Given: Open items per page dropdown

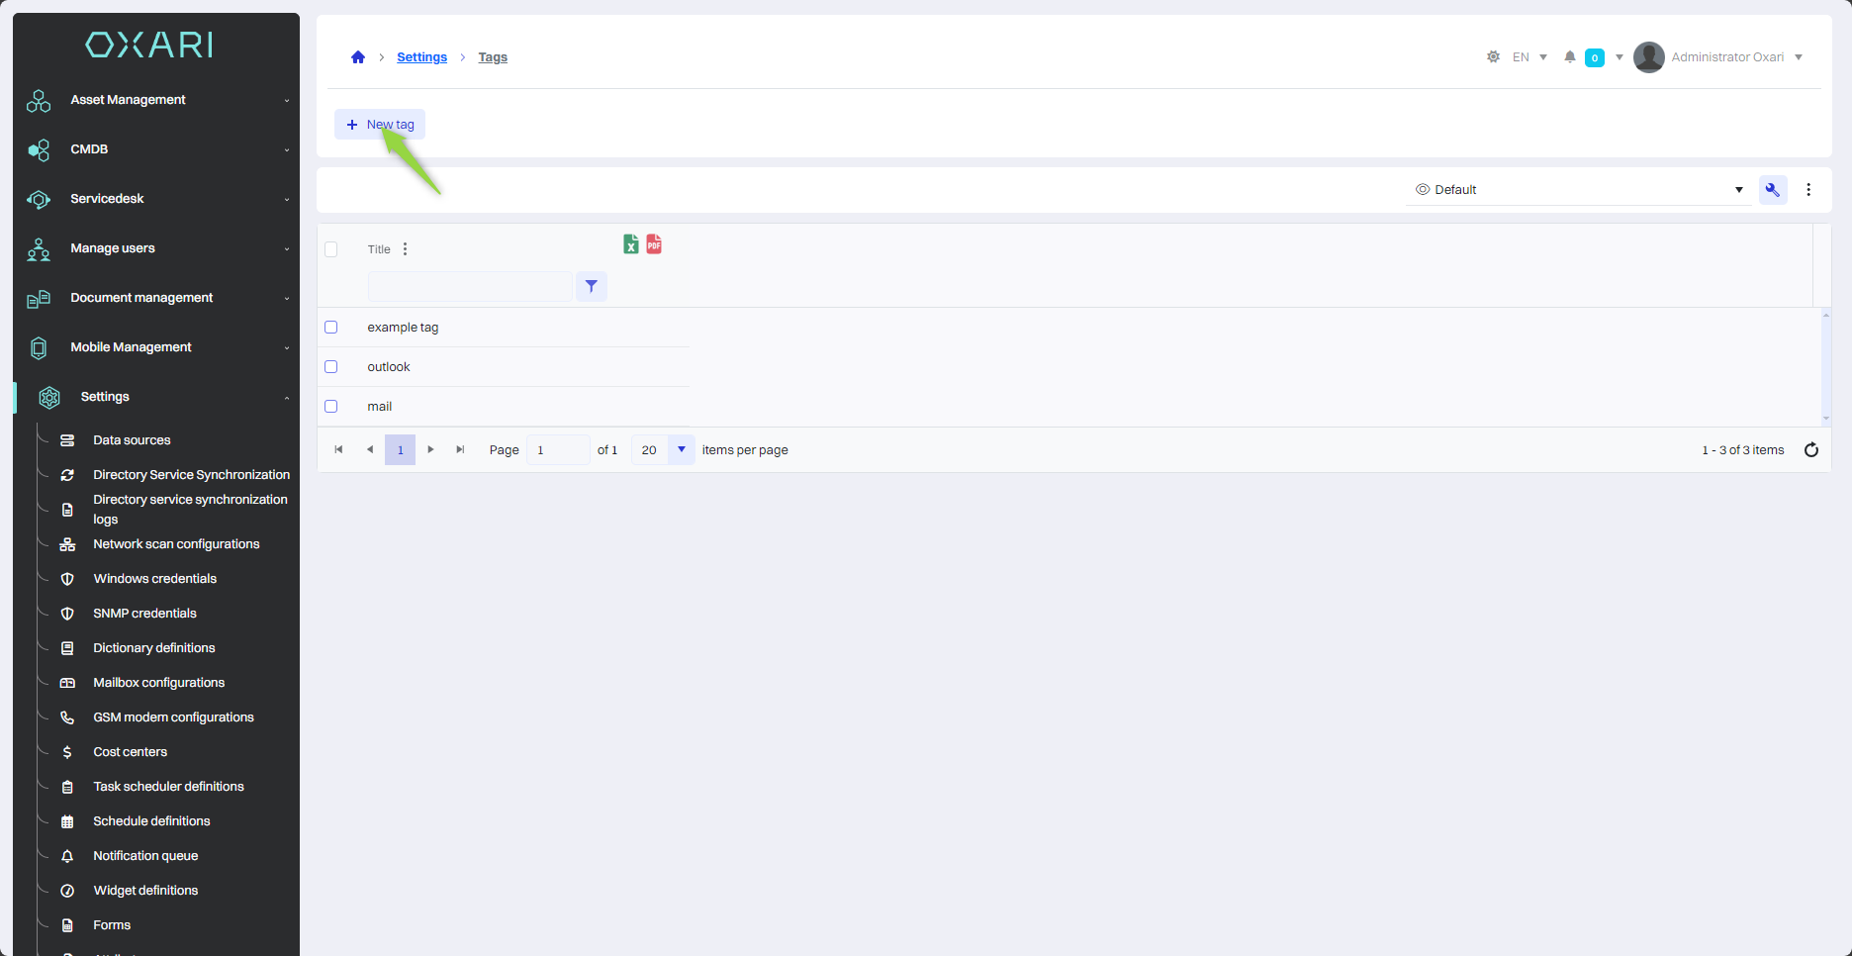Looking at the screenshot, I should pyautogui.click(x=681, y=450).
